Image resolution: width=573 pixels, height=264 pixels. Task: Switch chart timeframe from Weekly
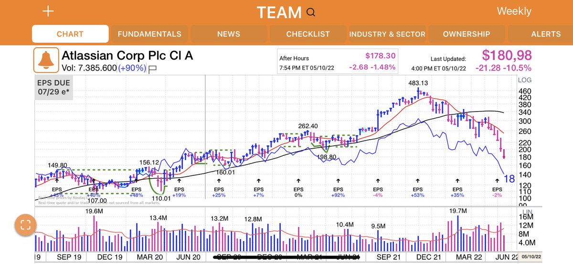click(x=514, y=11)
